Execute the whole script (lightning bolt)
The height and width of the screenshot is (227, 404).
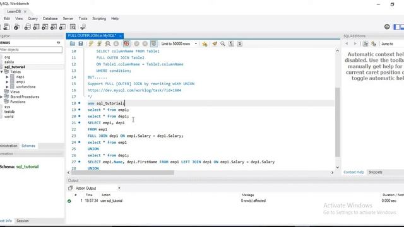(x=91, y=44)
